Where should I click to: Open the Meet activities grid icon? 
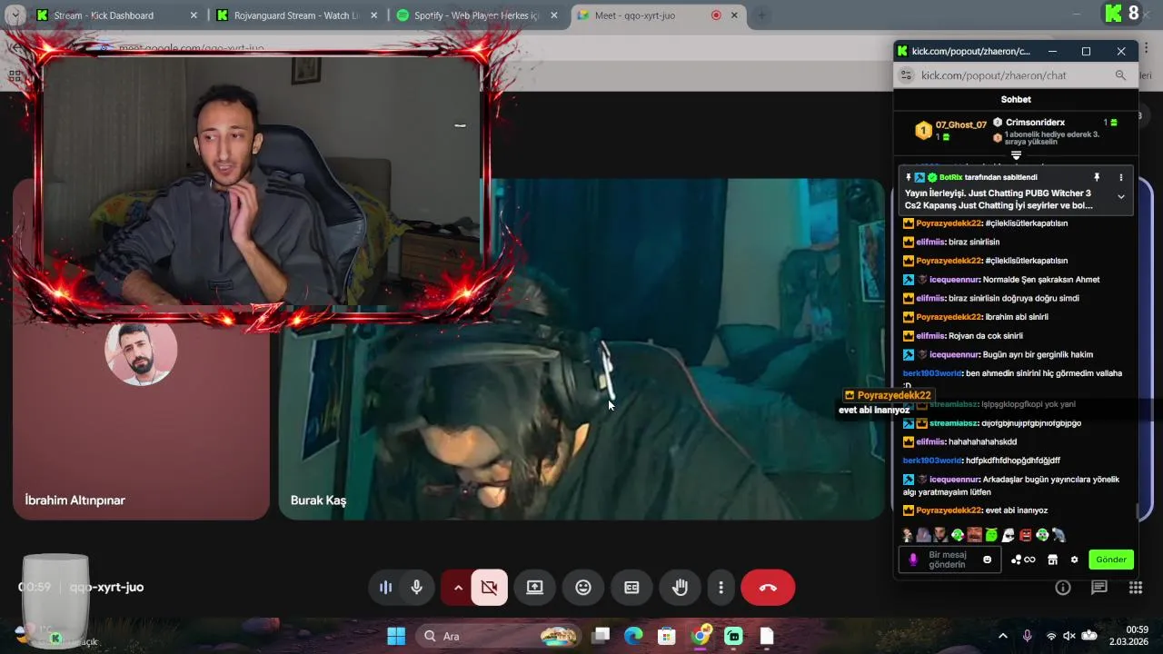coord(1136,588)
